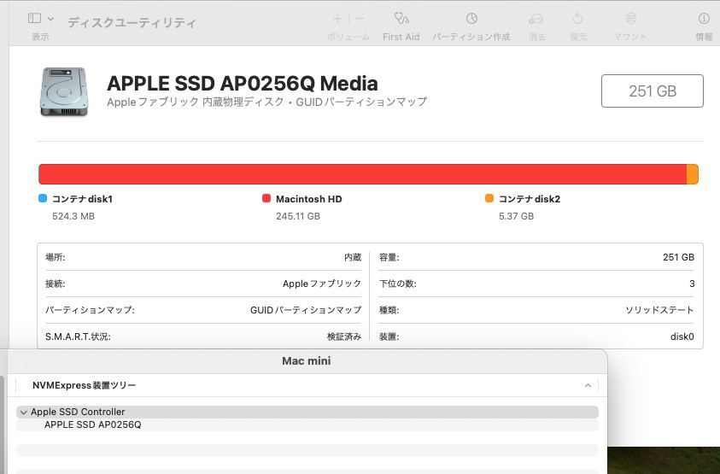Open the view options chevron dropdown
The image size is (720, 474).
click(51, 19)
